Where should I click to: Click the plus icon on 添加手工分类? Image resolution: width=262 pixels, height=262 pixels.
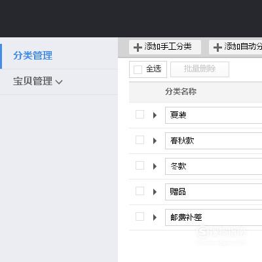138,47
